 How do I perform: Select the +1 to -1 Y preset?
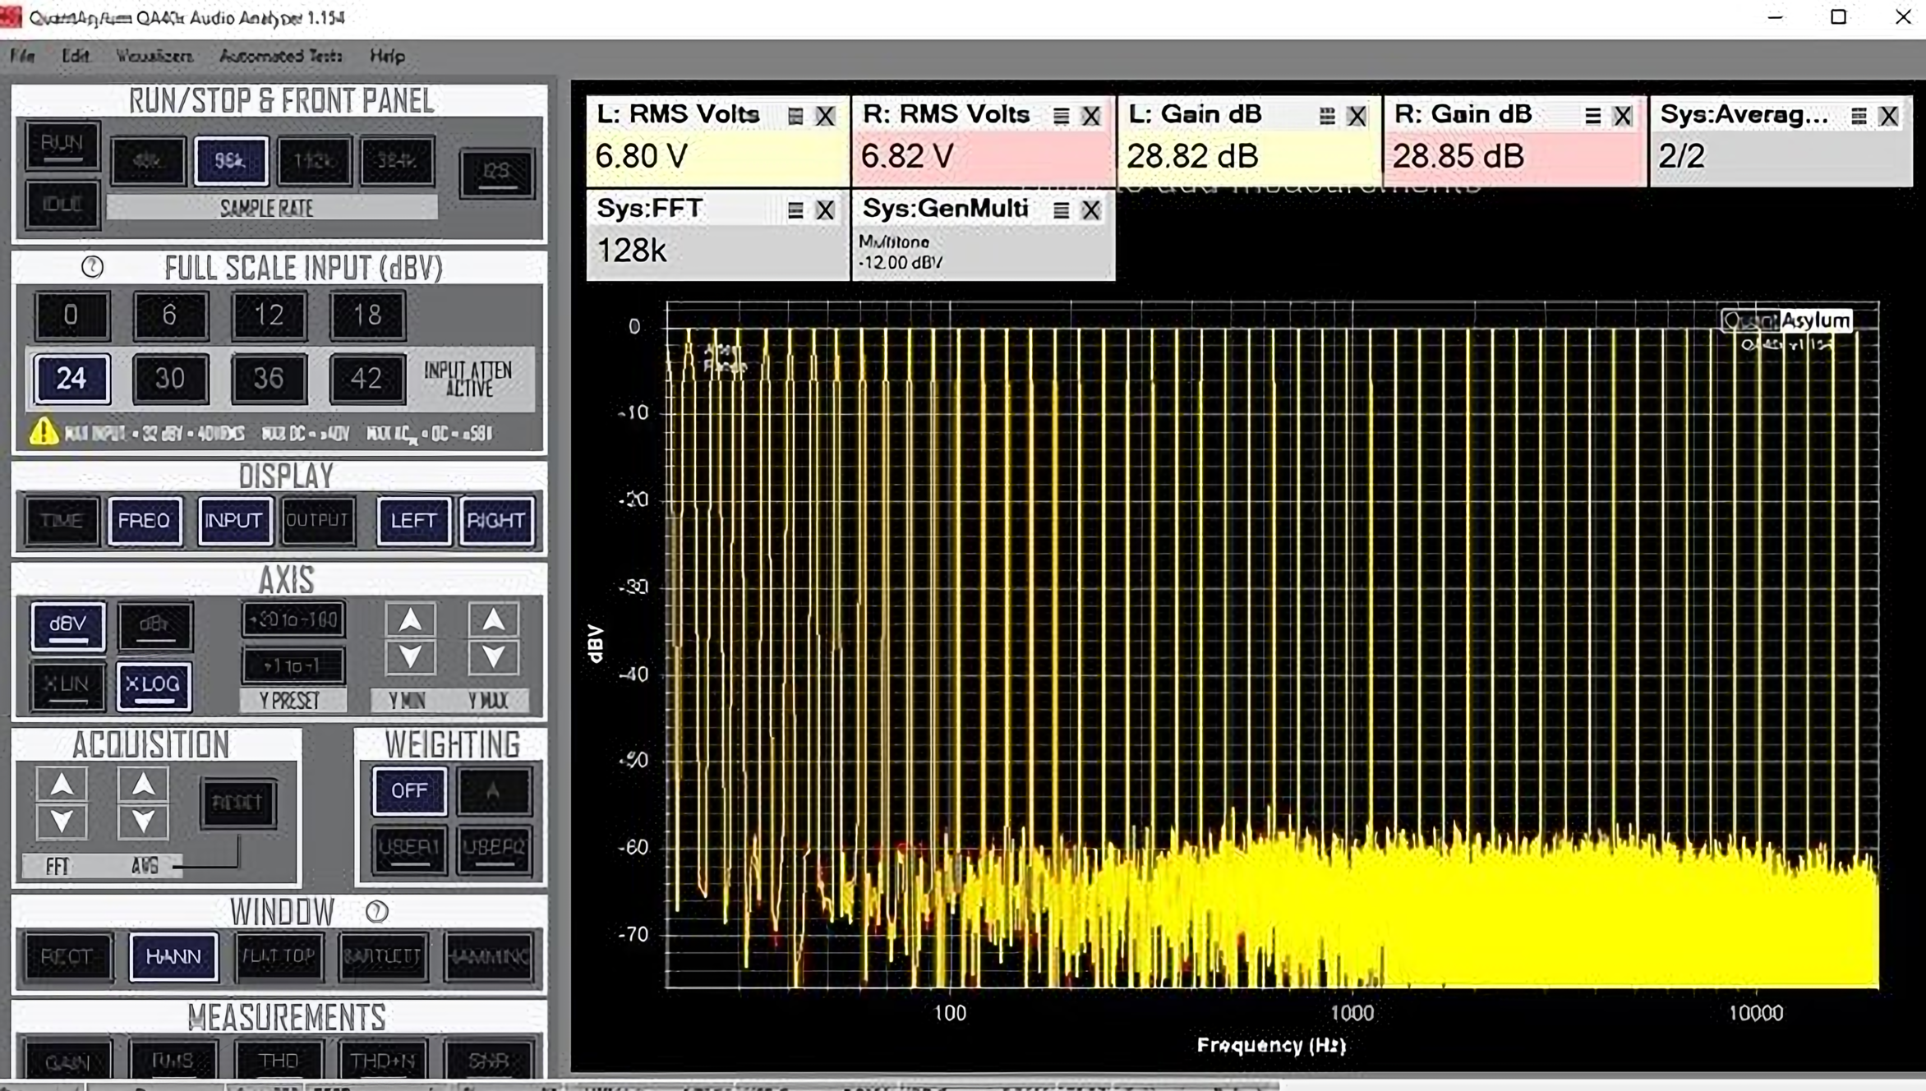[293, 665]
